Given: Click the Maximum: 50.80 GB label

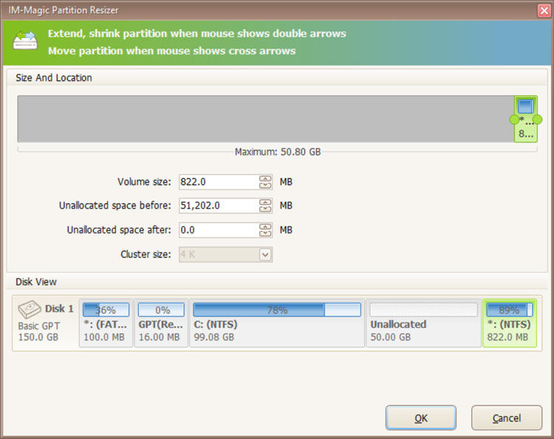Looking at the screenshot, I should click(278, 152).
